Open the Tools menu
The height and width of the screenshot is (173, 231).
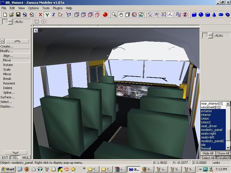pos(46,8)
